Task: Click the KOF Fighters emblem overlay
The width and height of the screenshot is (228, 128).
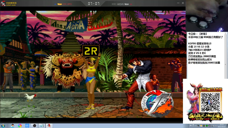Action: (157, 103)
